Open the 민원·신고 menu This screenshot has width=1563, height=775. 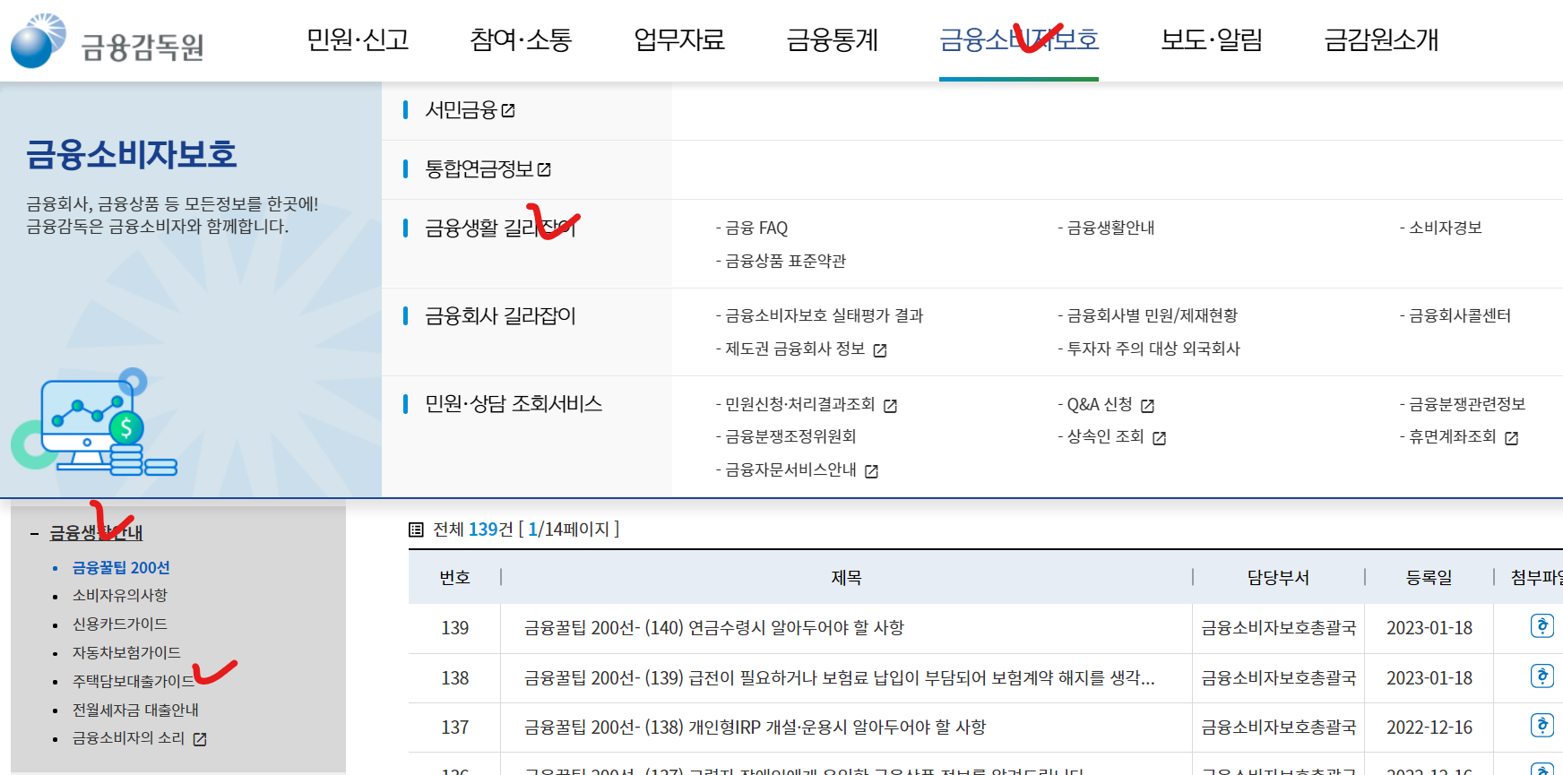coord(358,39)
